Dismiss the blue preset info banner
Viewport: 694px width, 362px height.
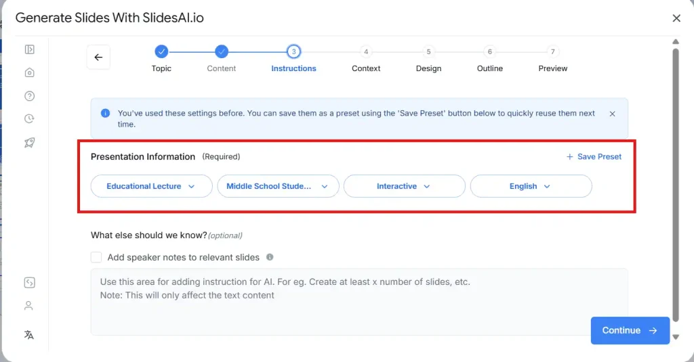[x=613, y=114]
